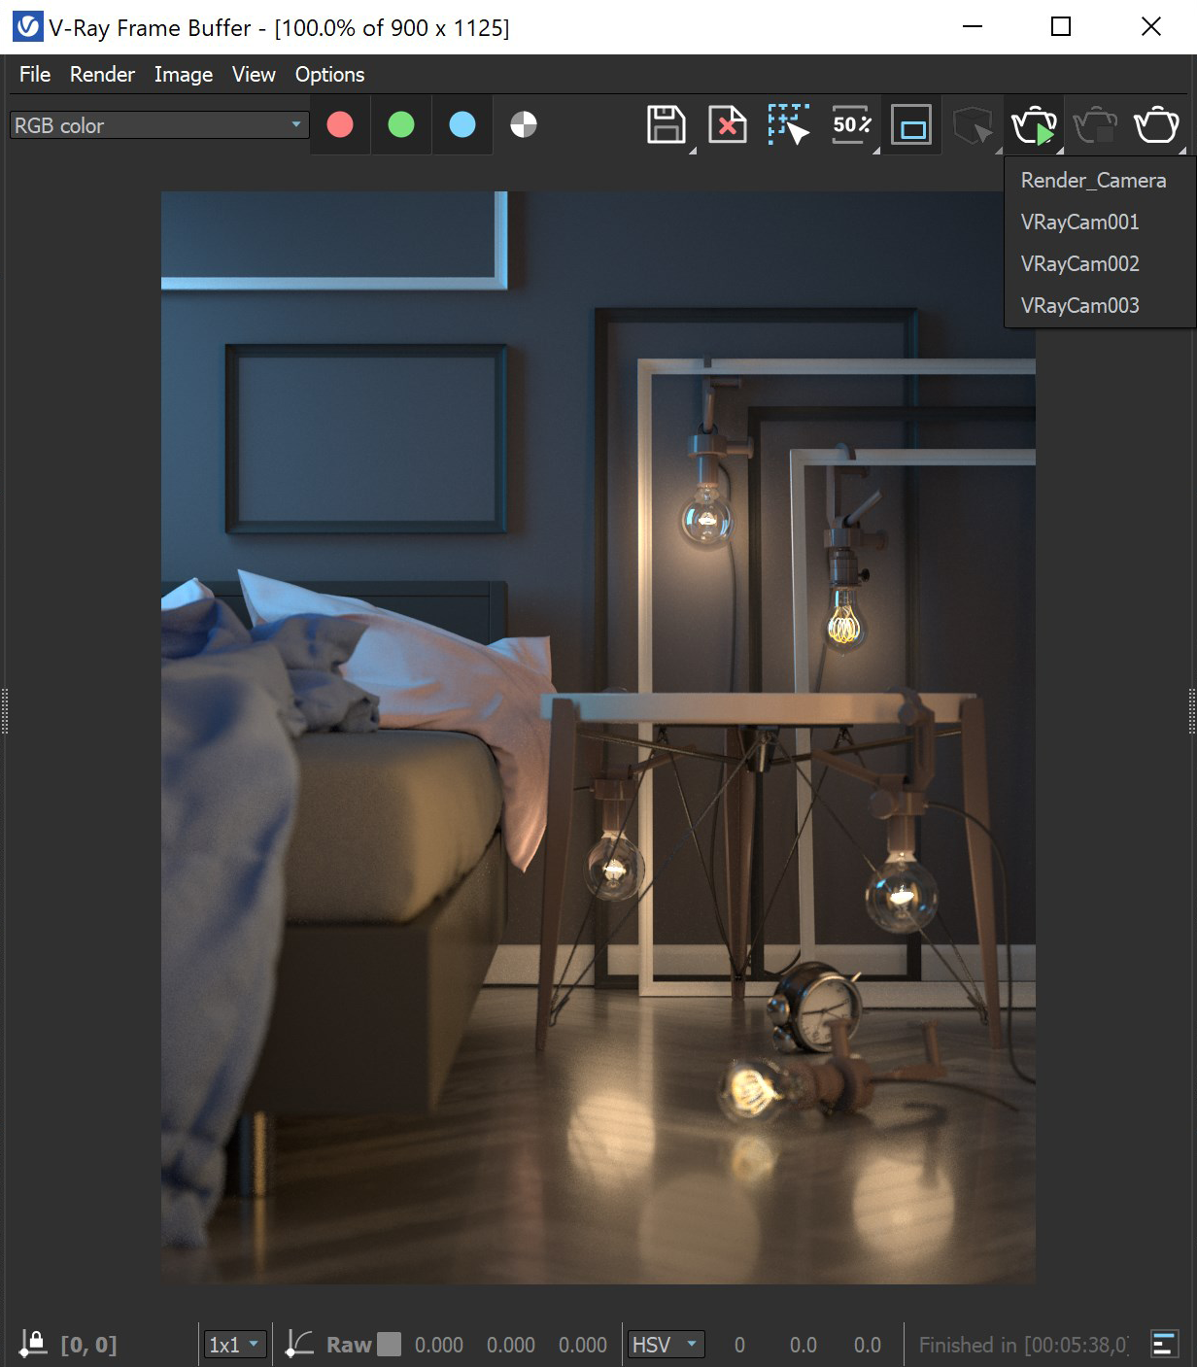Screen dimensions: 1197x1367
Task: Click the Clear image icon
Action: point(727,125)
